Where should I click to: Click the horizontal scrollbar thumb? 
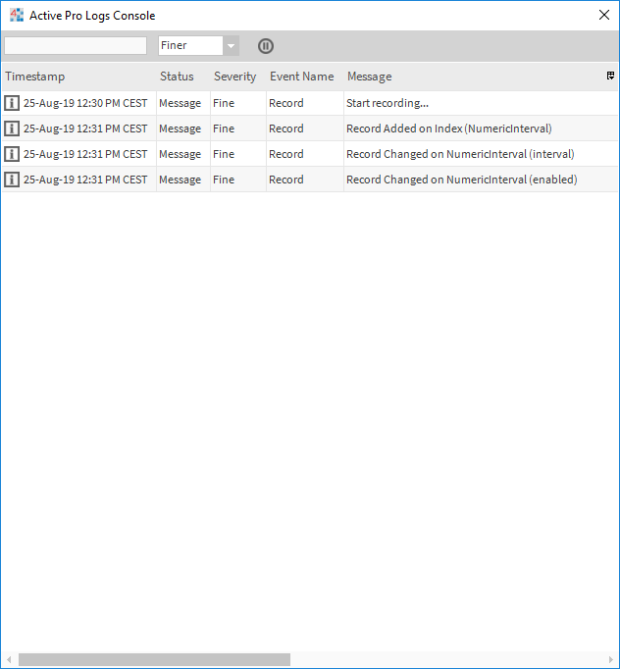[154, 660]
